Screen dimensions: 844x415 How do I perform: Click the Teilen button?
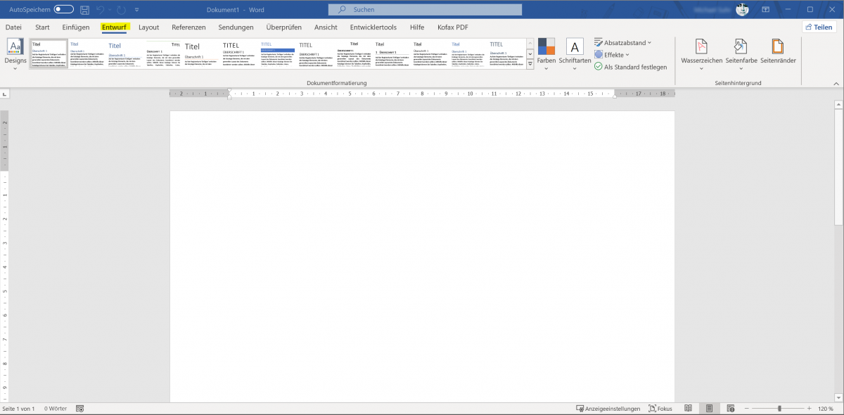click(x=818, y=26)
